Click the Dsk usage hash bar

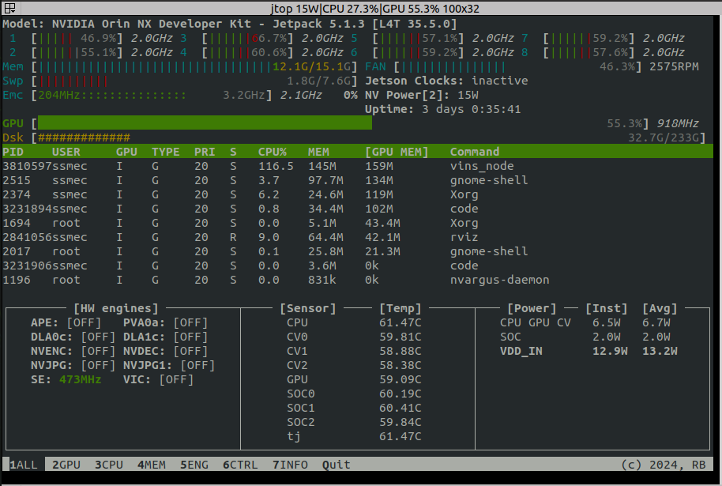click(84, 138)
